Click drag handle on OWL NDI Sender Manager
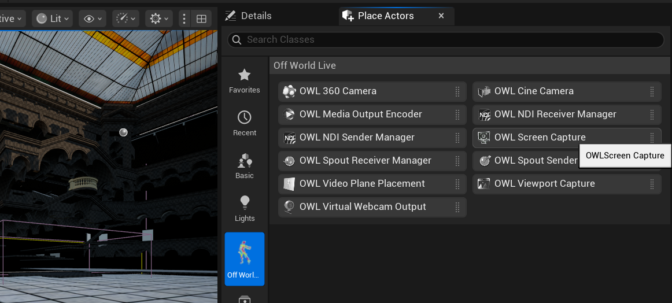This screenshot has height=303, width=672. click(x=457, y=138)
